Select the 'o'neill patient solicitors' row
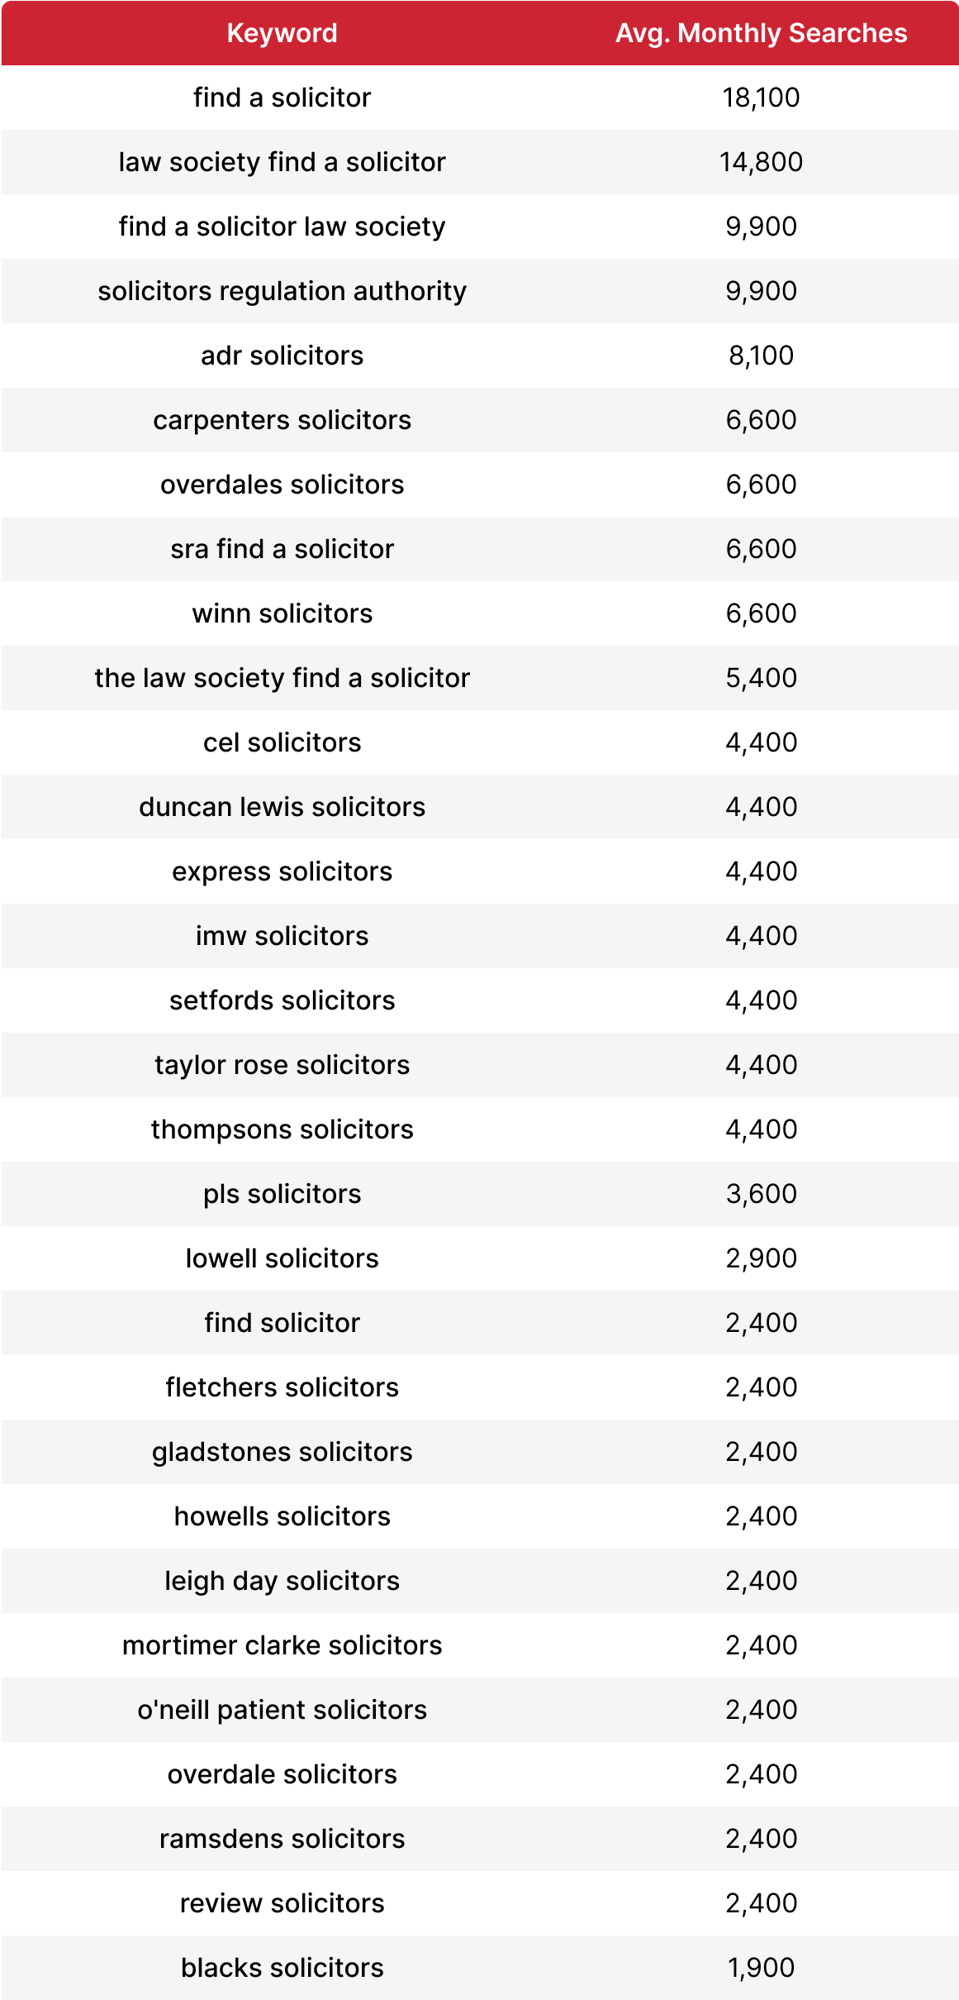 pos(480,1710)
